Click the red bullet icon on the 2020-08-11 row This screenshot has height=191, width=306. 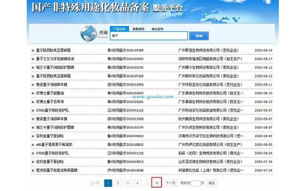33,85
